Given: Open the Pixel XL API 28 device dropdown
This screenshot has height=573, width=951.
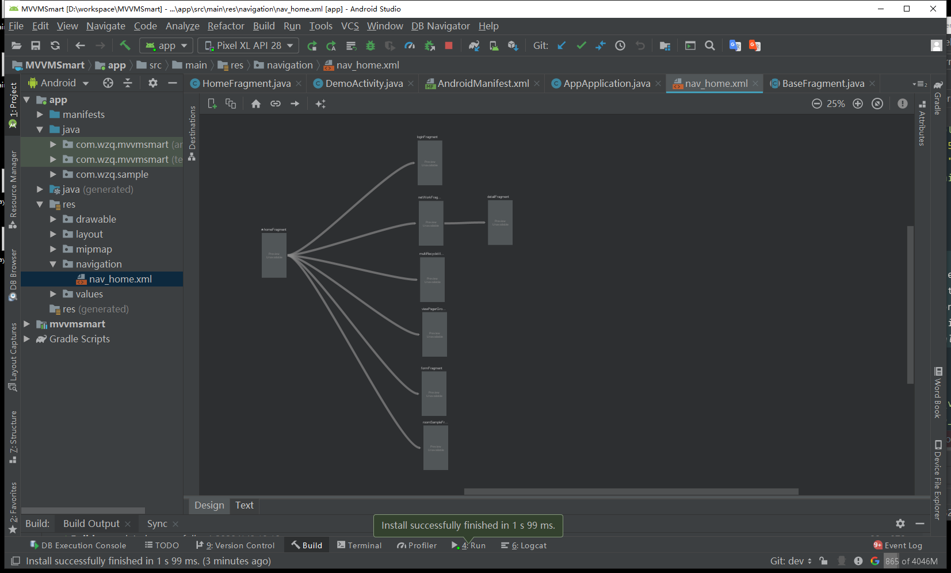Looking at the screenshot, I should click(248, 45).
